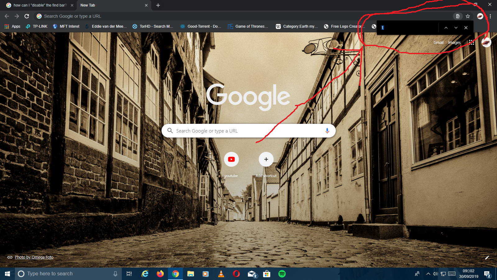497x280 pixels.
Task: Open MFT Interet bookmark
Action: (x=66, y=26)
